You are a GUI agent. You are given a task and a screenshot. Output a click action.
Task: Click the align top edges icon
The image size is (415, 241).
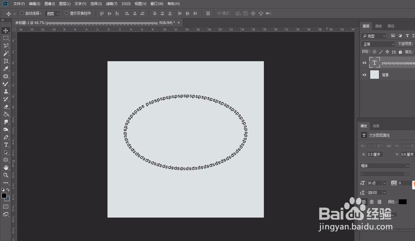point(102,13)
